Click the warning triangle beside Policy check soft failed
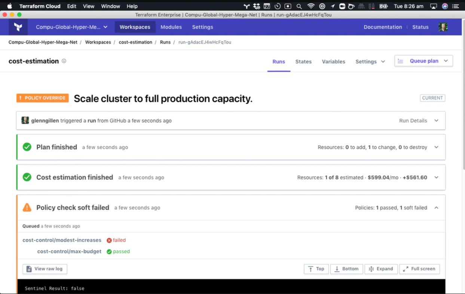This screenshot has width=465, height=294. coord(27,207)
